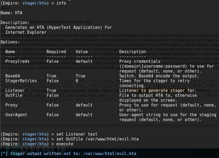Viewport: 219px width, 158px height.
Task: Click the 'set Listener test' command
Action: tap(77, 134)
